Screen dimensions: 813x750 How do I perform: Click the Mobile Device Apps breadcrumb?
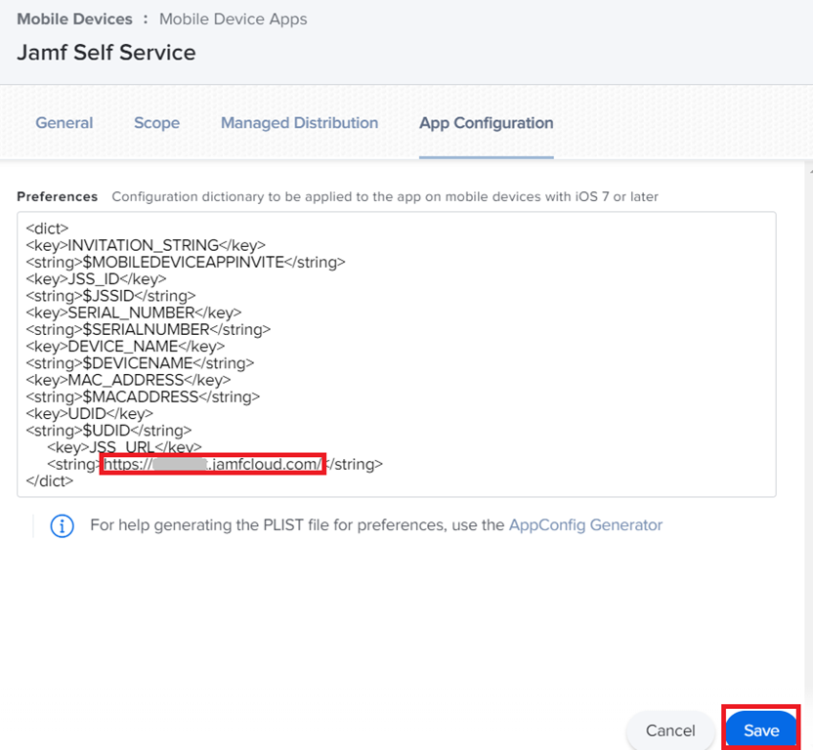click(233, 20)
